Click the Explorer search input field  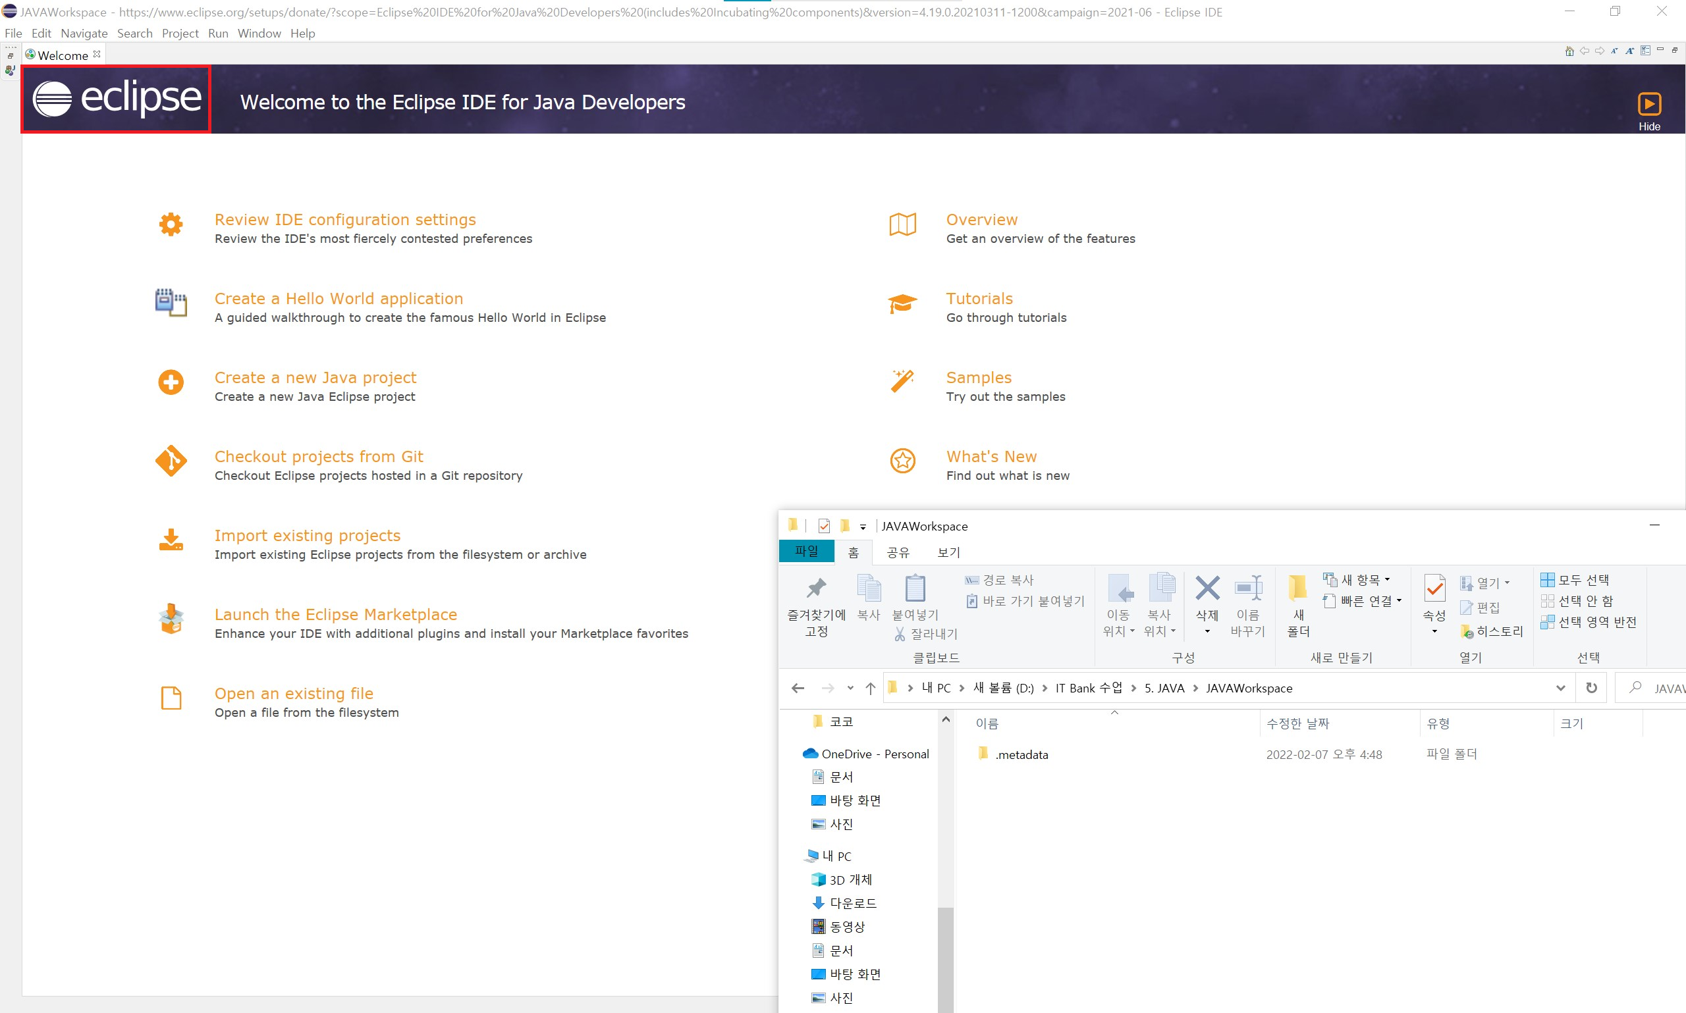[1666, 688]
